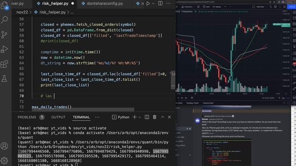
Task: Split the editor to the right
Action: [x=160, y=3]
